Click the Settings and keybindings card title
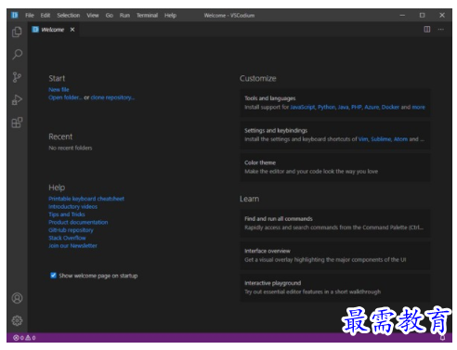 (x=276, y=131)
